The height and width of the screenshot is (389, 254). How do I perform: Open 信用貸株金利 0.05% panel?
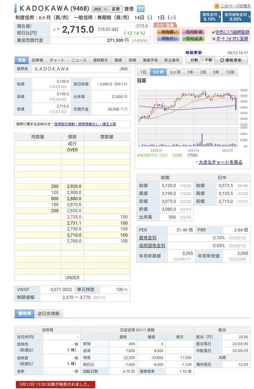point(237,17)
